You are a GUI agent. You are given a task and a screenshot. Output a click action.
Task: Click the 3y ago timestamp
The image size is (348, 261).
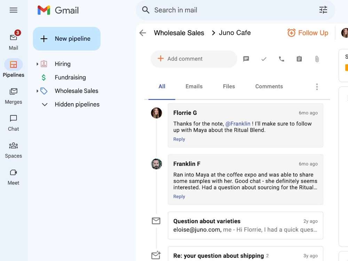coord(310,256)
